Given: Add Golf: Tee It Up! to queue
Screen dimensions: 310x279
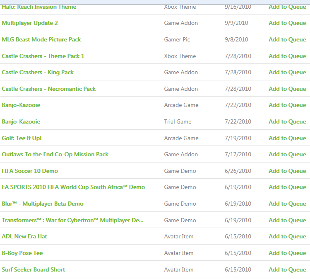Looking at the screenshot, I should (x=287, y=138).
